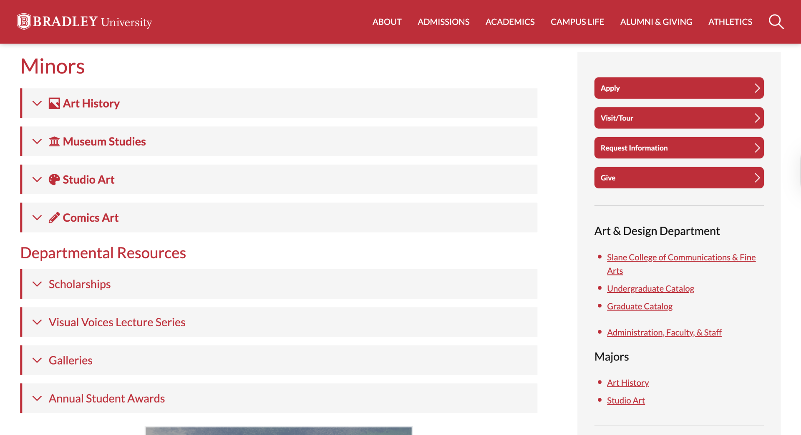
Task: Open the Academics menu
Action: tap(510, 22)
